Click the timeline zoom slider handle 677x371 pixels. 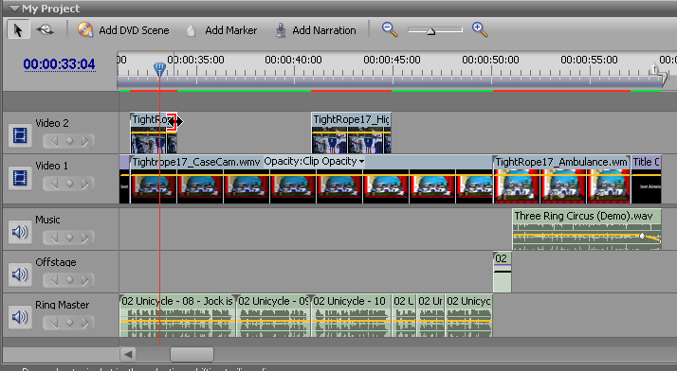click(430, 31)
